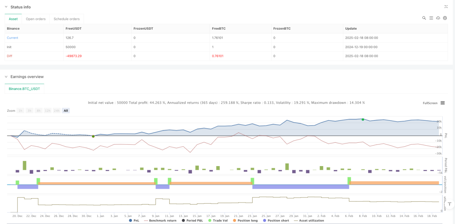455x224 pixels.
Task: Click the cloud download icon
Action: coord(438,18)
